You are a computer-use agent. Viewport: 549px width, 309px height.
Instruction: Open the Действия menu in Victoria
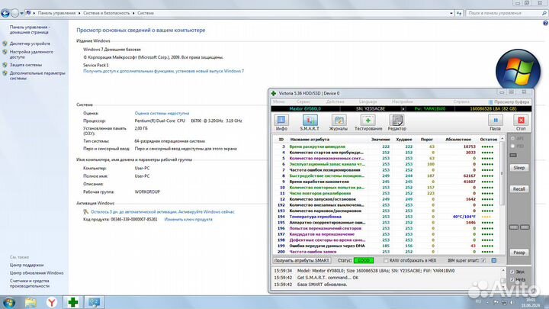point(335,101)
